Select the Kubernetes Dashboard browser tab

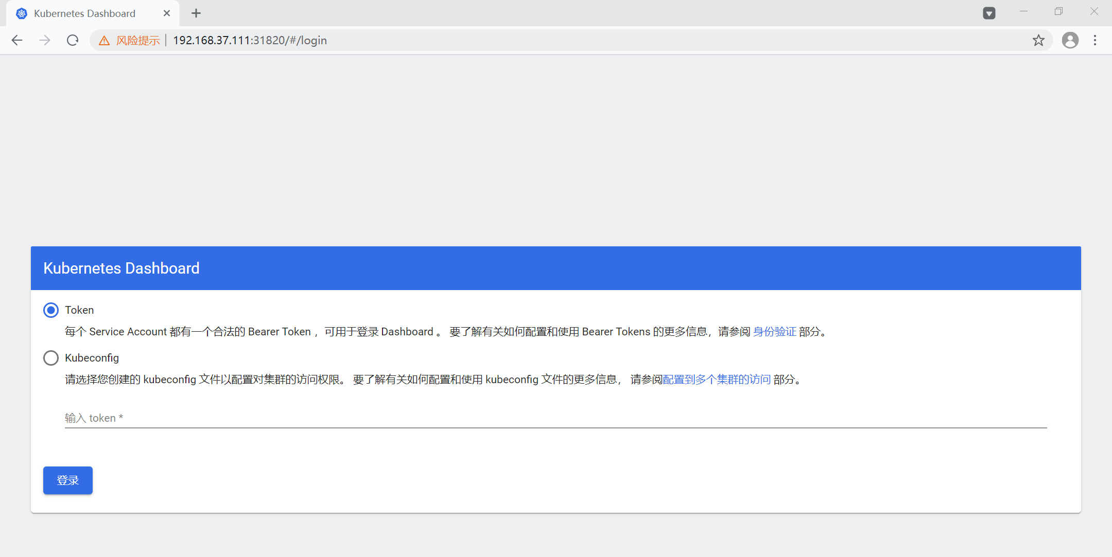click(x=93, y=13)
